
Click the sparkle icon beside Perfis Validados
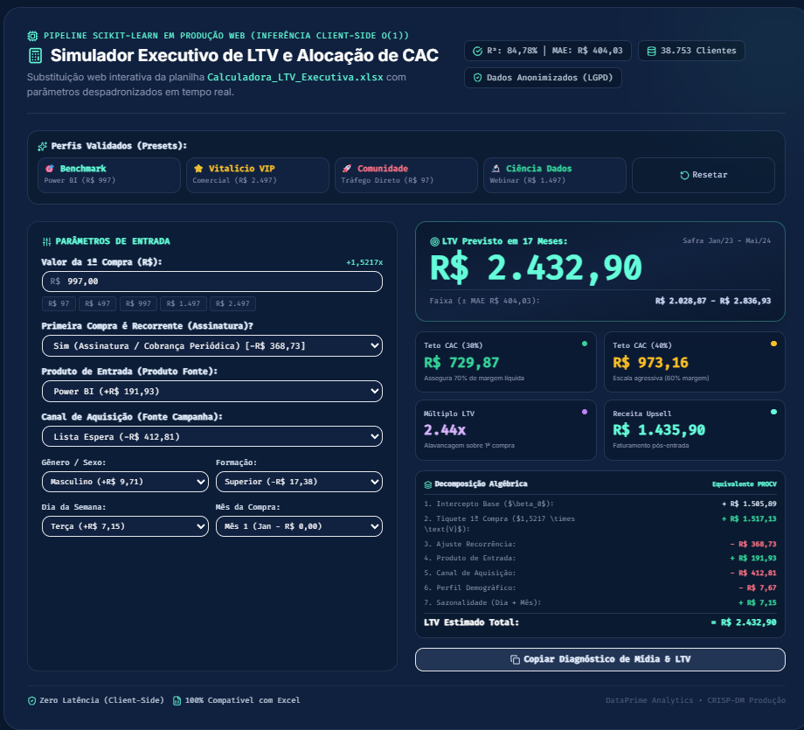[x=43, y=147]
